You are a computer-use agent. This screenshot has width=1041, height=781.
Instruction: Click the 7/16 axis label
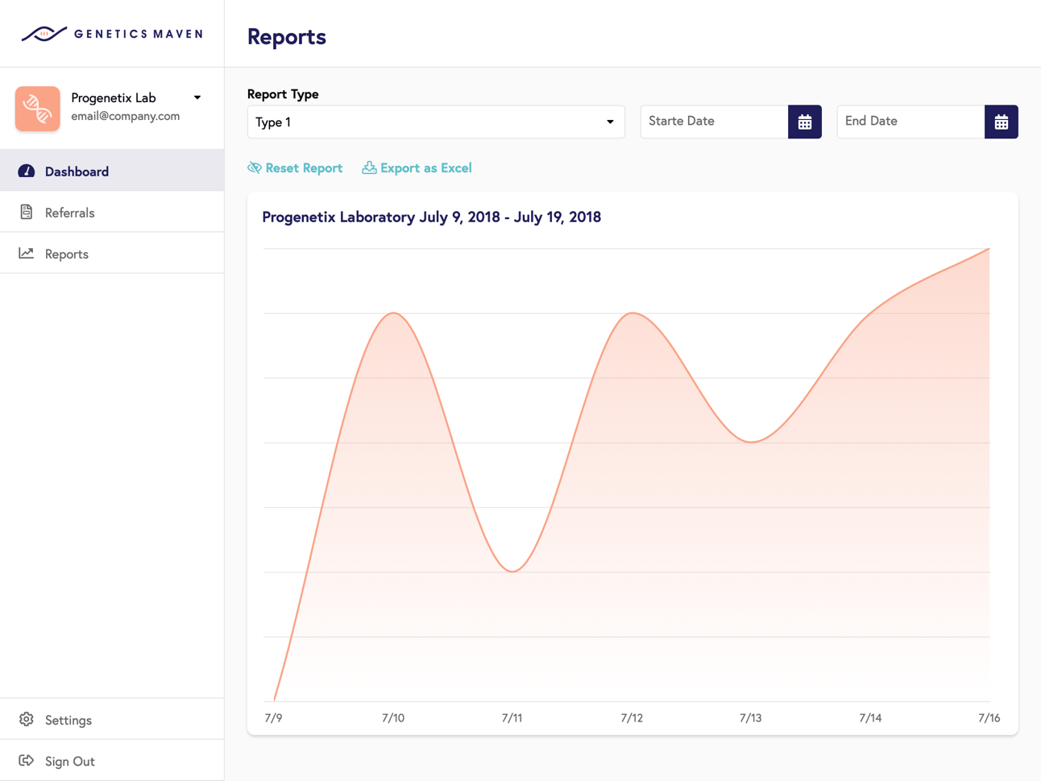tap(989, 717)
